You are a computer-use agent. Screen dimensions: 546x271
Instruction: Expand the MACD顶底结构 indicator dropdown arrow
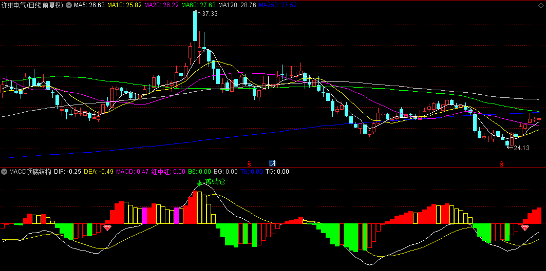[5, 171]
